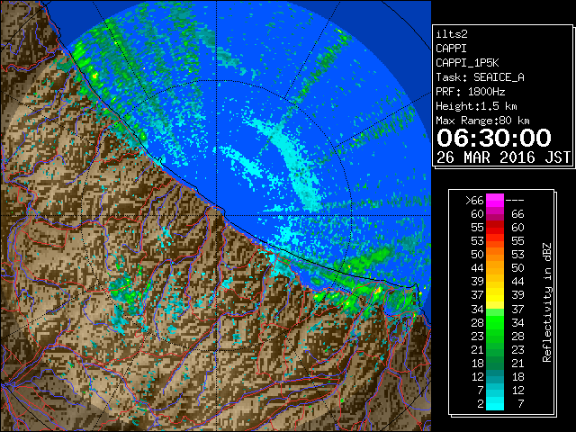Pick the 28 to 34 dBZ green swatch

point(495,322)
